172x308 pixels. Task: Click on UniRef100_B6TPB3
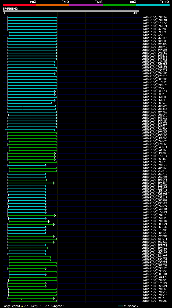[154, 97]
